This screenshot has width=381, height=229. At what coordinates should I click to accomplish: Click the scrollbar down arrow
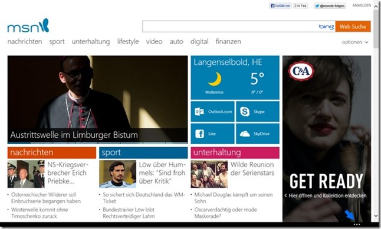coord(376,215)
